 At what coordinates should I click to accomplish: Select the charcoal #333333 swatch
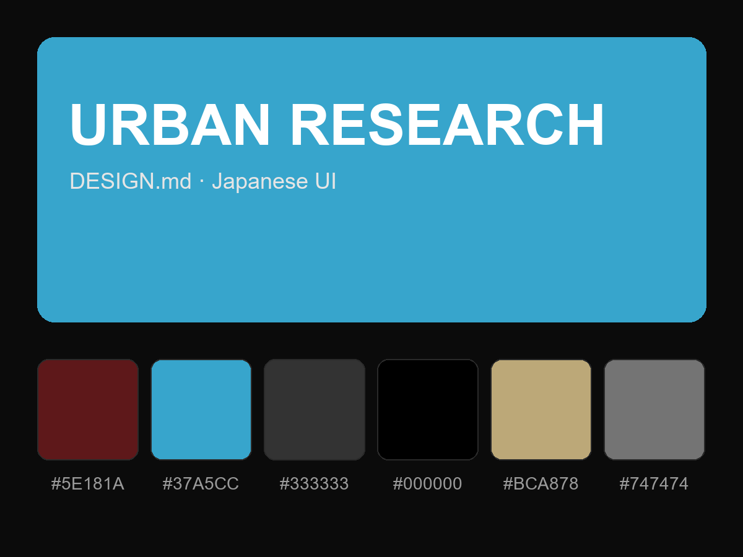point(315,410)
